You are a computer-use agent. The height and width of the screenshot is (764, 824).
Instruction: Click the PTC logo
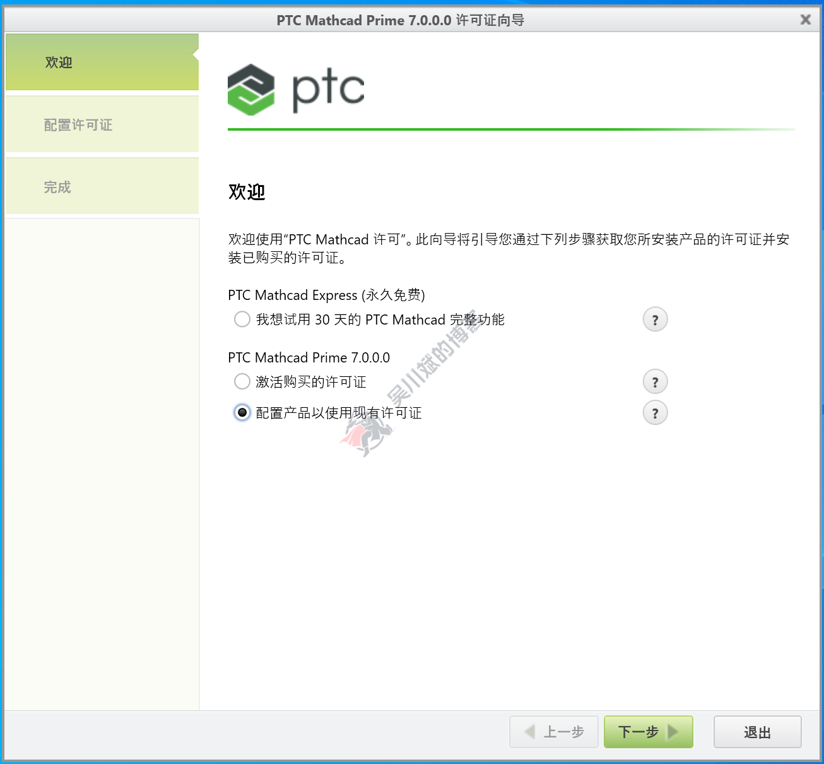(x=296, y=89)
